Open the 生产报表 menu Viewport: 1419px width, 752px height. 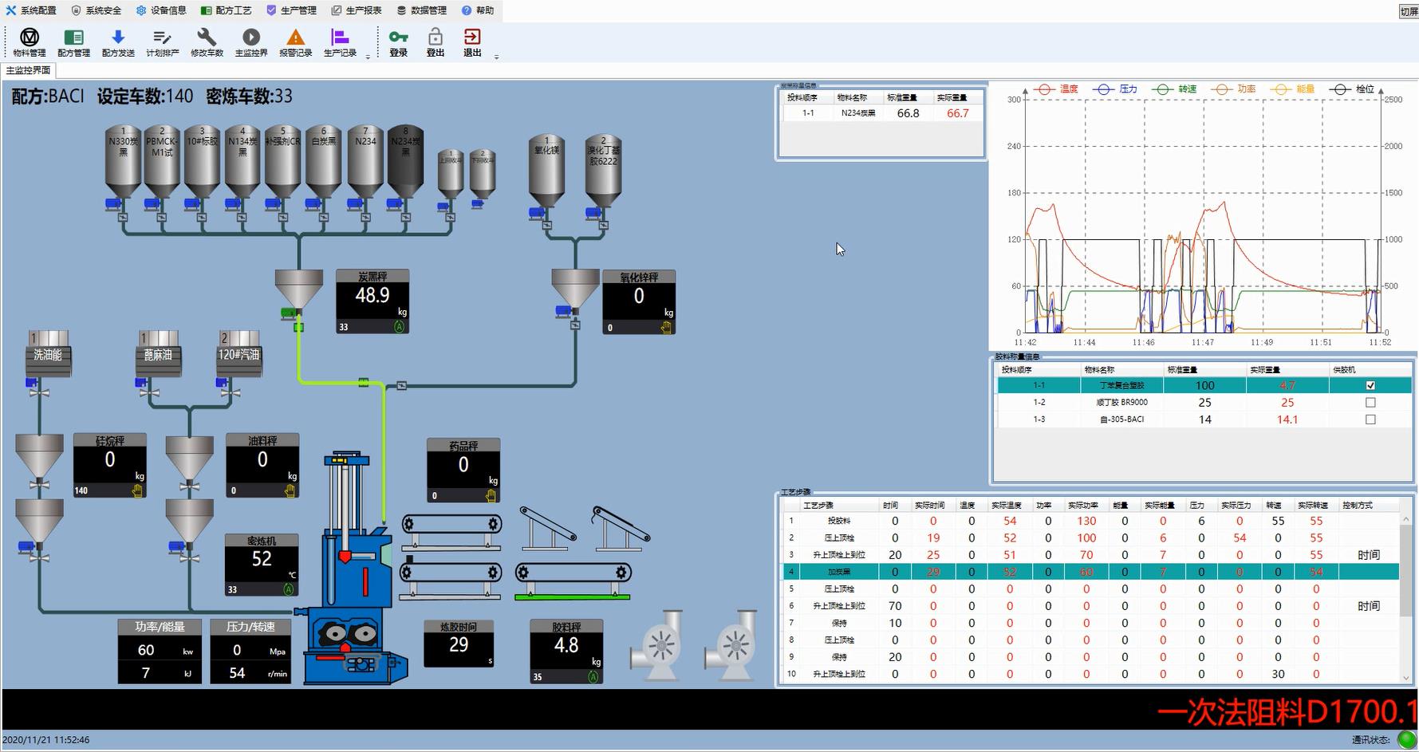(357, 10)
